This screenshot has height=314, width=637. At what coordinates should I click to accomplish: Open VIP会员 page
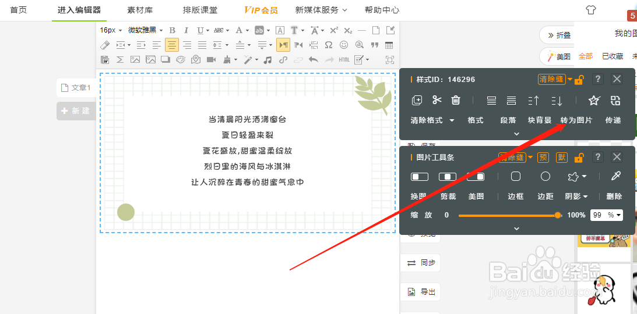coord(261,10)
